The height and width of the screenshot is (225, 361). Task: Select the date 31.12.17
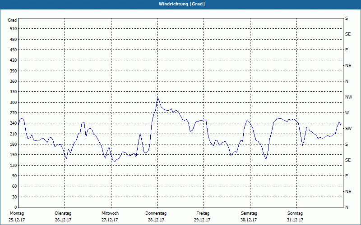point(295,220)
